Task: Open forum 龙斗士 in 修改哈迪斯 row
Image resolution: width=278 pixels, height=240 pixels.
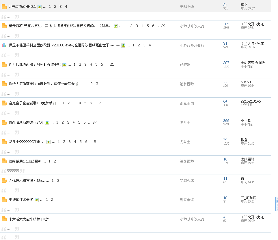Action: click(x=185, y=123)
